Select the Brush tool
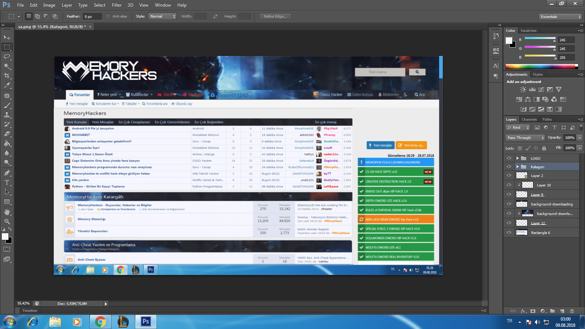 (7, 105)
